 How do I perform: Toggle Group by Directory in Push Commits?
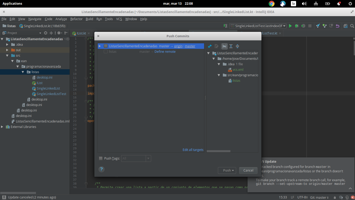(224, 46)
